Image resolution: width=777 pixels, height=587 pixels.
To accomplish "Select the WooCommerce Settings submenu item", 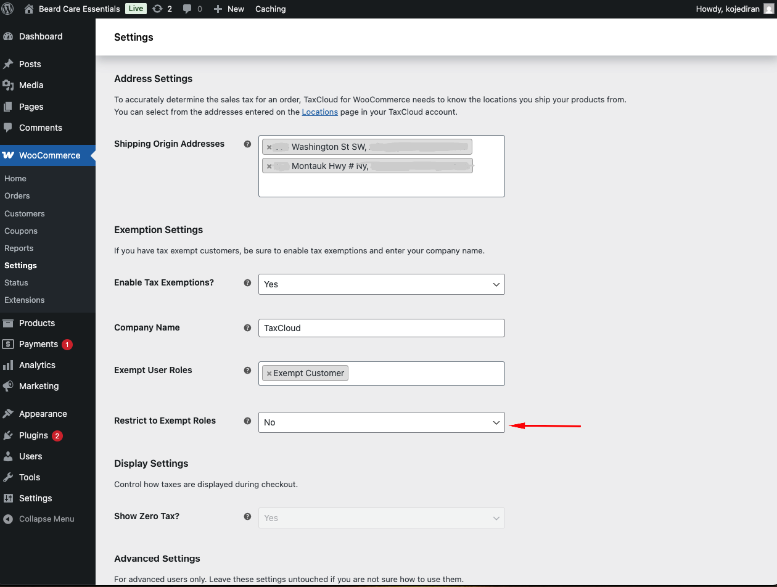I will [20, 265].
